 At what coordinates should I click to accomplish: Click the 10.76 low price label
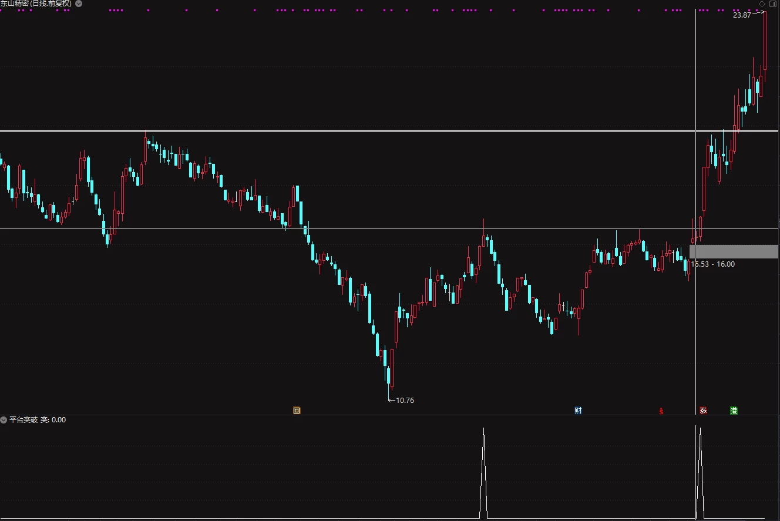pyautogui.click(x=405, y=401)
